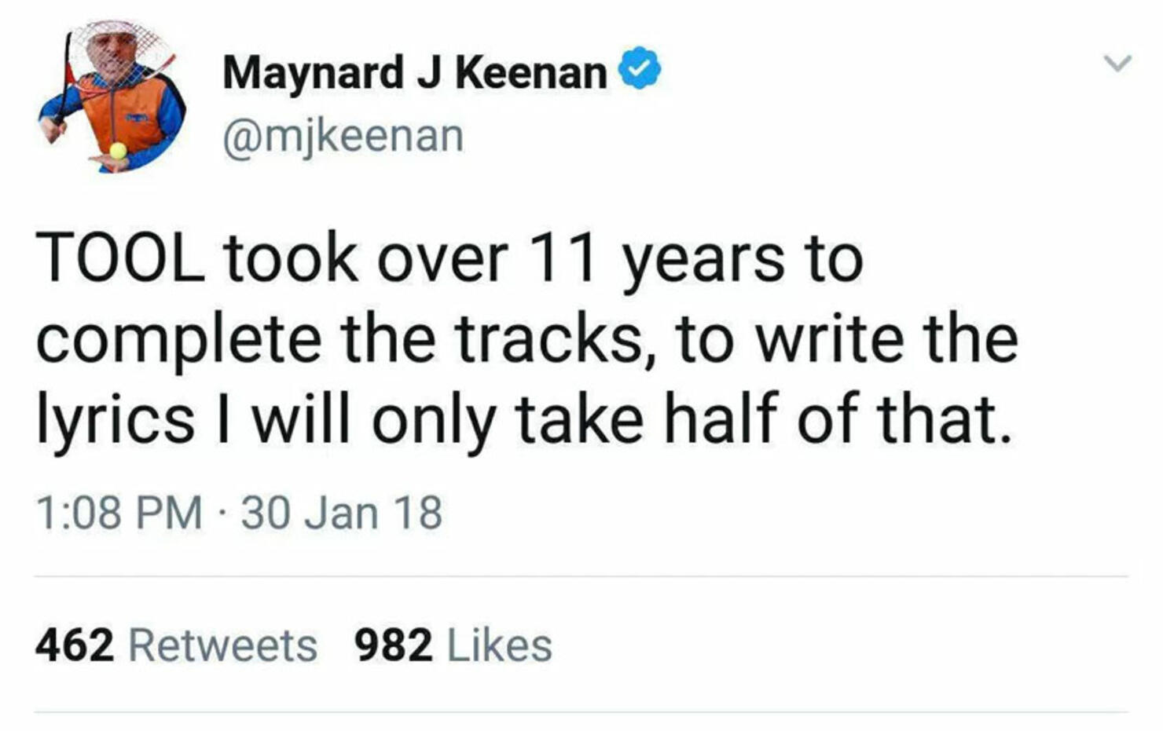
Task: Click the 462 retweet count number
Action: click(x=75, y=645)
